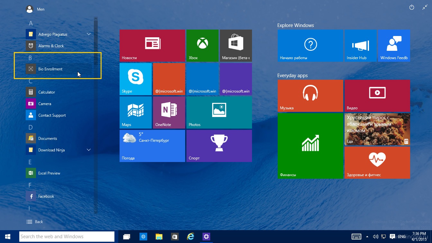This screenshot has height=243, width=432.
Task: Open the Skype tile
Action: pyautogui.click(x=136, y=79)
